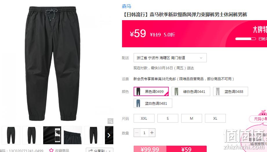The width and height of the screenshot is (267, 152).
Task: Click the share arrow icon 分享到
Action: 91,151
